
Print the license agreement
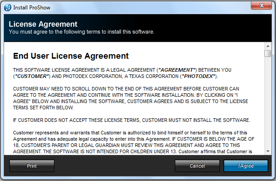32,166
